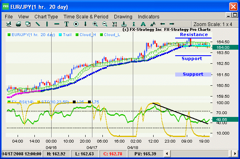
Task: Click the green letter A icon
Action: pyautogui.click(x=143, y=24)
